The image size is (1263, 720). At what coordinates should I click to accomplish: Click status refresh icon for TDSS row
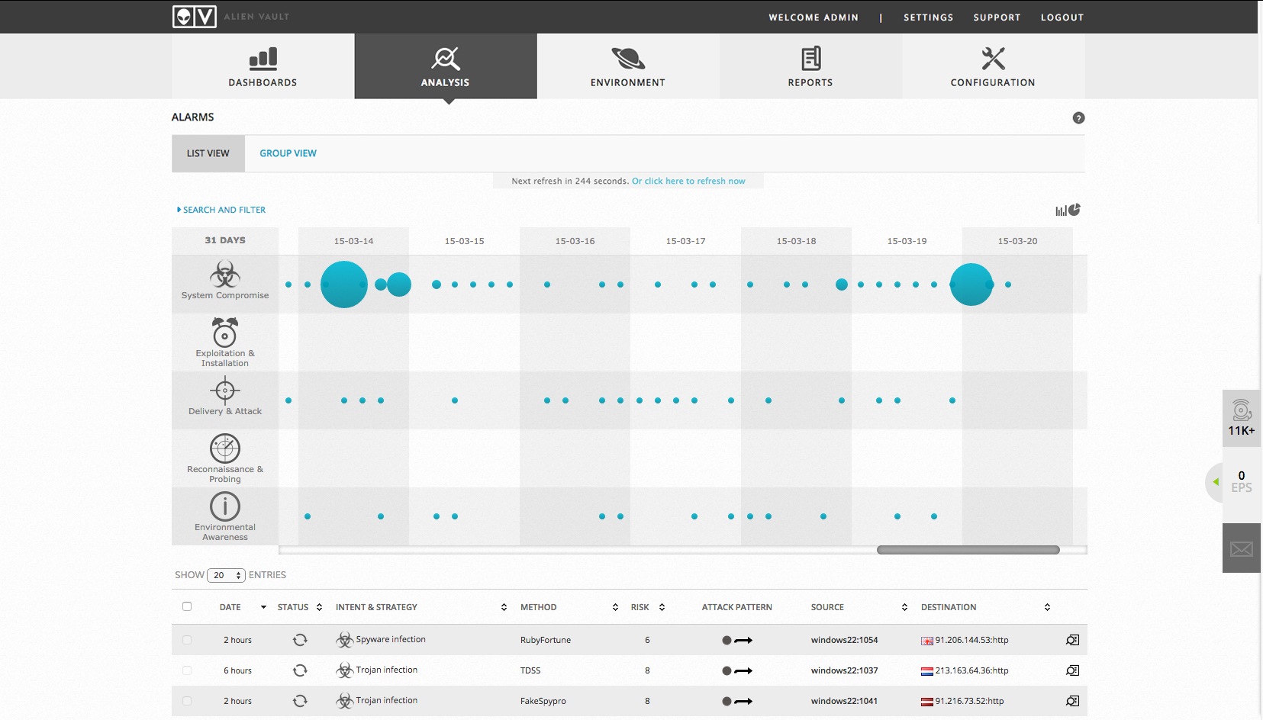(x=300, y=670)
